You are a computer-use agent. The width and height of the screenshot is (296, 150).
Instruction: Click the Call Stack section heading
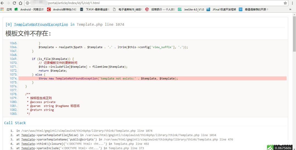click(x=15, y=123)
